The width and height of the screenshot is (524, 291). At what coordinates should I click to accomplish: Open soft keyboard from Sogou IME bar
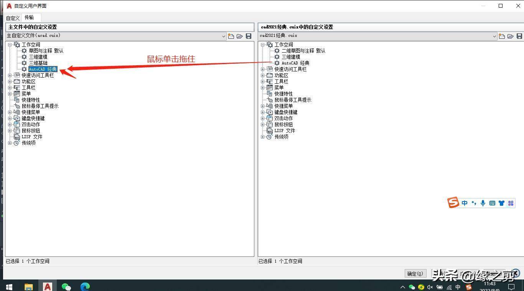[492, 203]
